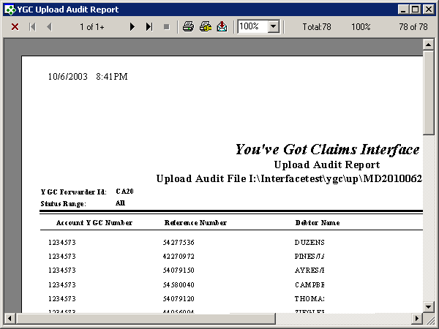Go to the first page of report
The image size is (439, 329).
32,26
